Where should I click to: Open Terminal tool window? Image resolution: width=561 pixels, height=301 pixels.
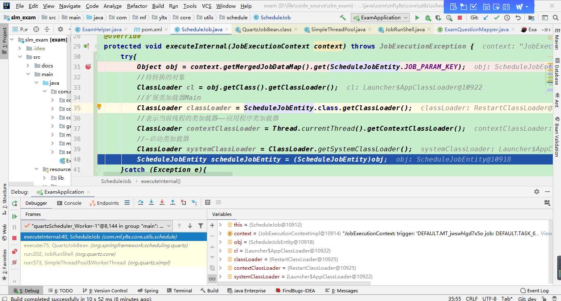click(179, 290)
